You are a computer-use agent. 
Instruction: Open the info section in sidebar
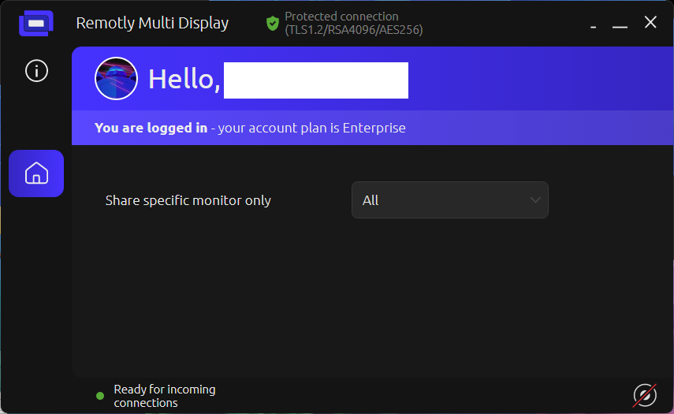(36, 70)
